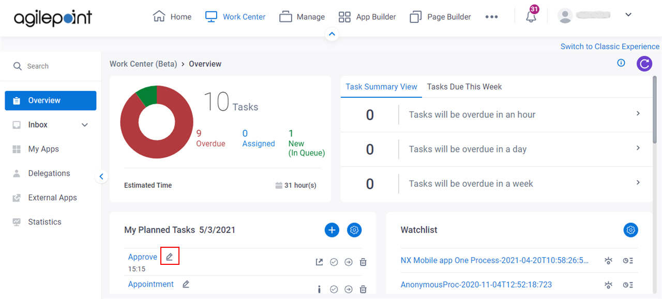The width and height of the screenshot is (662, 299).
Task: Click the 0 Assigned count
Action: (x=259, y=138)
